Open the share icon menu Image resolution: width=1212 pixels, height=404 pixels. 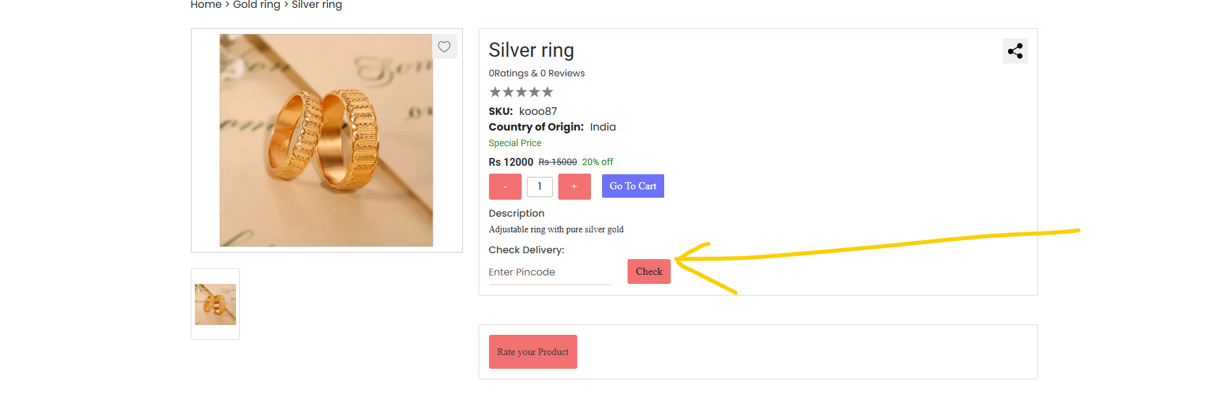click(x=1015, y=51)
